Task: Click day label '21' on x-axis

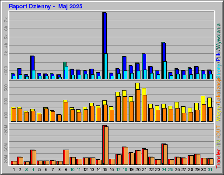Action: (144, 170)
